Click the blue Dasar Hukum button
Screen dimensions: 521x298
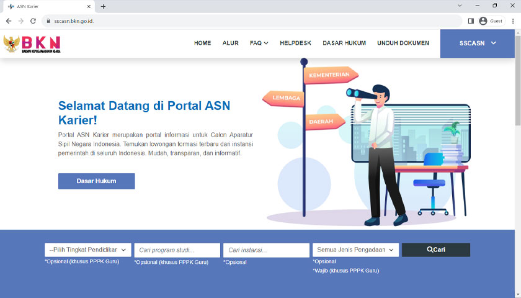pyautogui.click(x=96, y=181)
